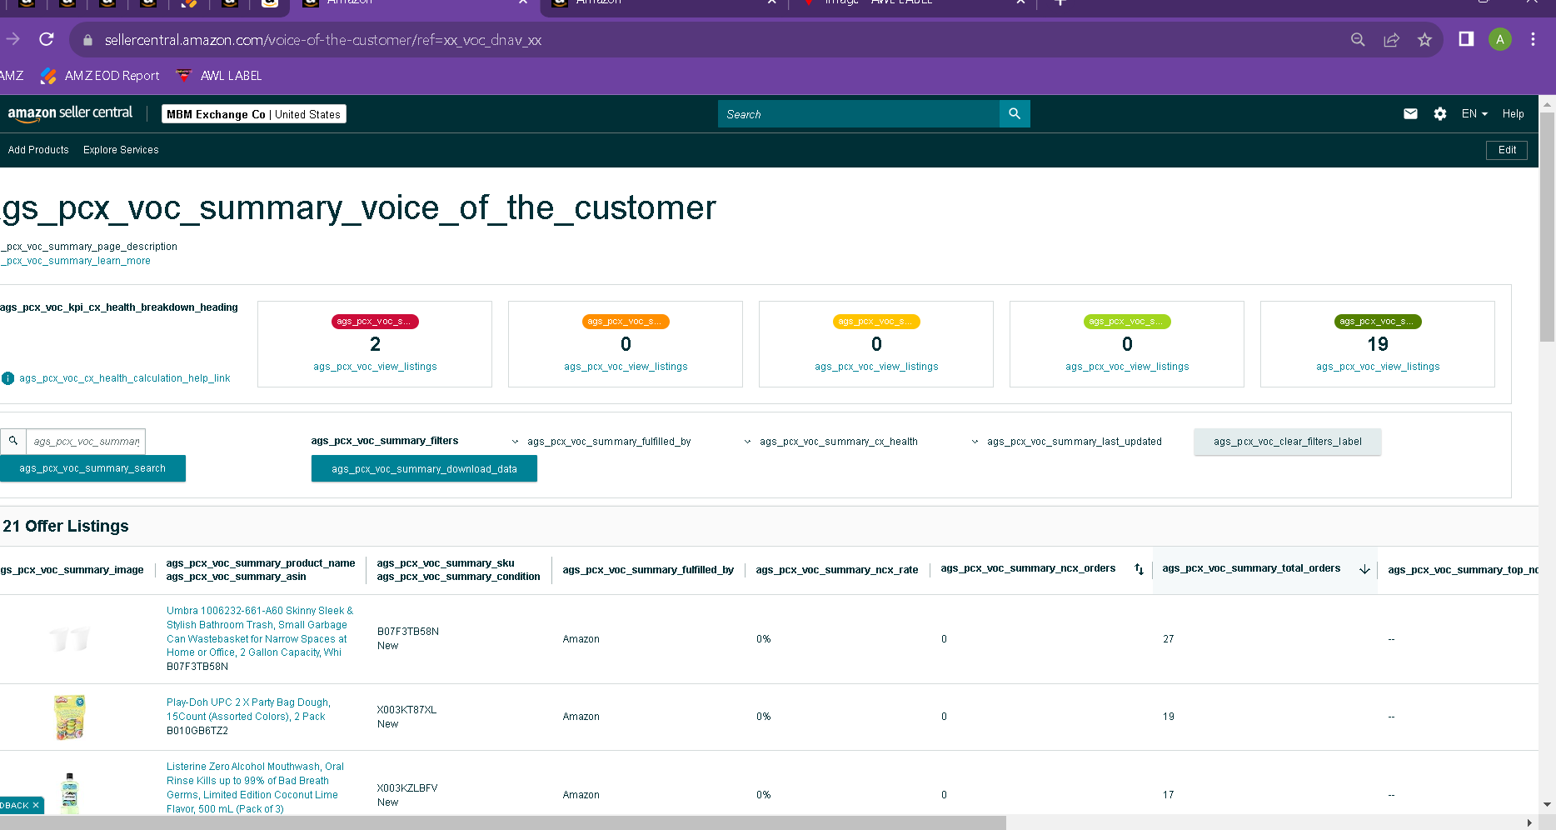Image resolution: width=1556 pixels, height=830 pixels.
Task: Open the Seller Central settings gear
Action: click(x=1440, y=114)
